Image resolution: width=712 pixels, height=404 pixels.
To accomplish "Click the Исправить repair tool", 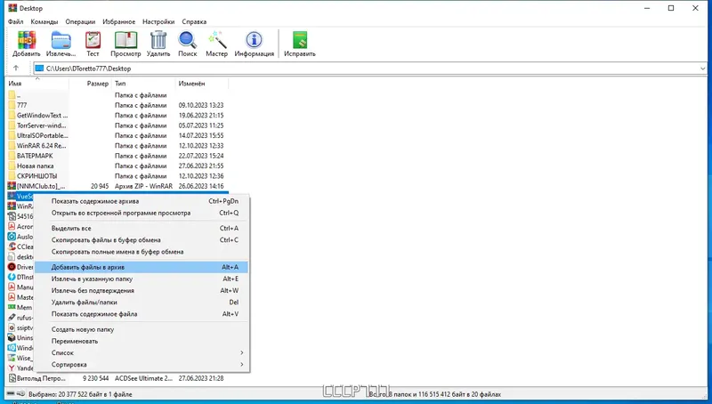I will [x=299, y=44].
